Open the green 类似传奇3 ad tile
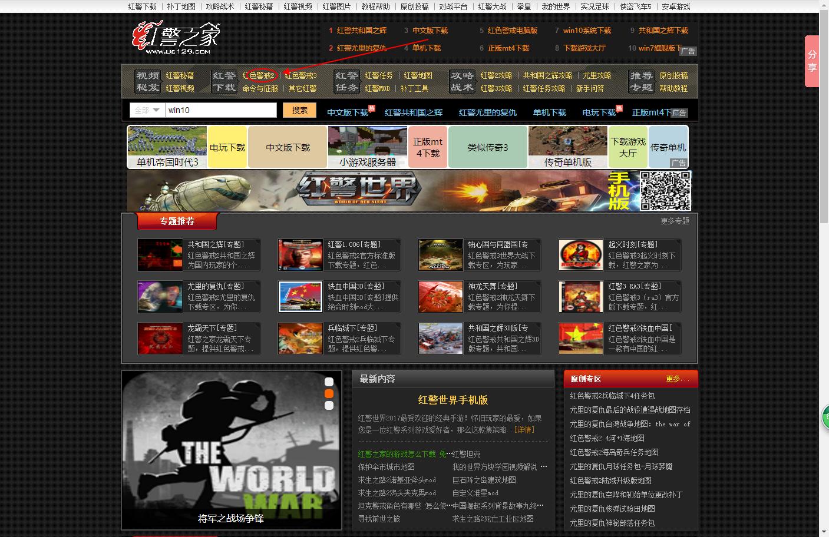The image size is (829, 537). click(x=488, y=147)
